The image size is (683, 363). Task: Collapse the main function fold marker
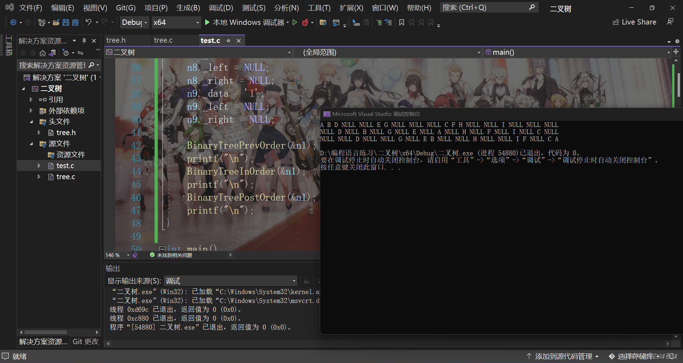pos(162,249)
